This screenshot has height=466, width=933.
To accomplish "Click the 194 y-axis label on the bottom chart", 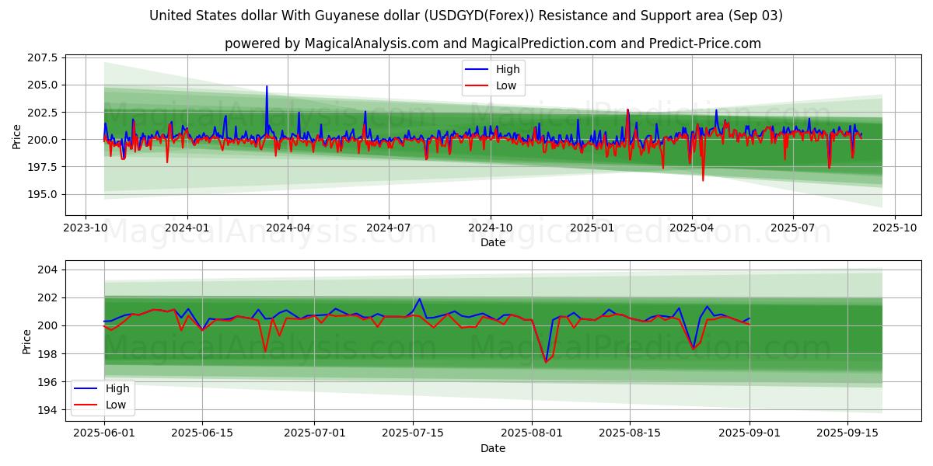I will (48, 409).
